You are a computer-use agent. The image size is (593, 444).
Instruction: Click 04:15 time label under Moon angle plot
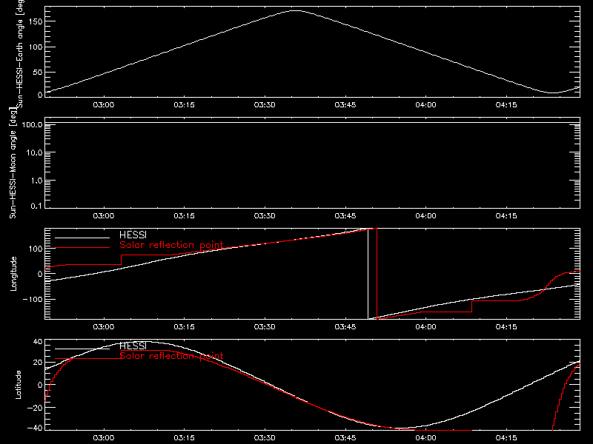pos(506,216)
